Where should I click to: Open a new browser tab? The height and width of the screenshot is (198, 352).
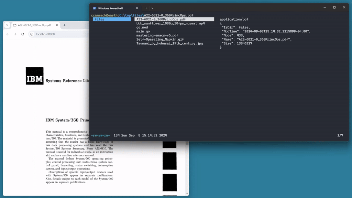coord(64,25)
